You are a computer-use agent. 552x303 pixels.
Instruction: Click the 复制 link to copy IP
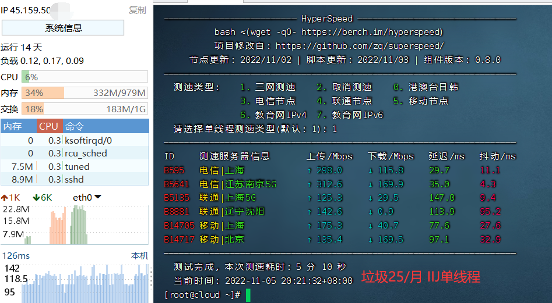tap(137, 10)
